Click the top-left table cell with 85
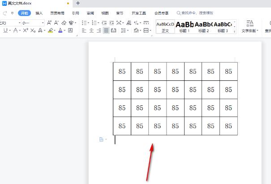Image resolution: width=271 pixels, height=184 pixels. [x=122, y=71]
